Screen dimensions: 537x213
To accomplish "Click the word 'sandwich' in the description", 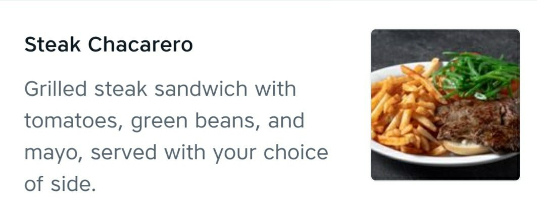I will (x=201, y=89).
